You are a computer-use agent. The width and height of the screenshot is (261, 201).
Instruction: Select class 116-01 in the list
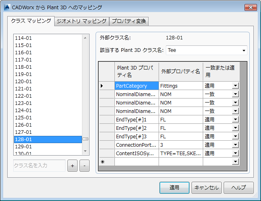point(48,53)
